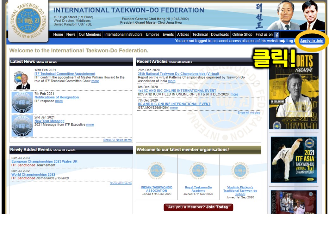Viewport: 329px width, 227px height.
Task: Click Show All News Items link
Action: [x=117, y=140]
